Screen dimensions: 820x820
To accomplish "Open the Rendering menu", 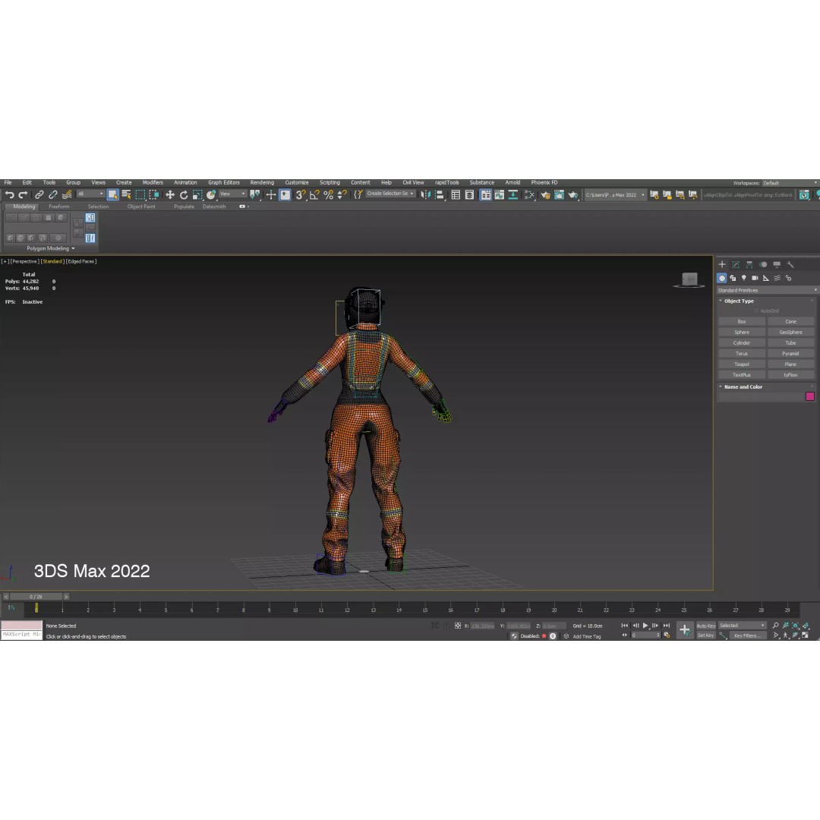I will (262, 182).
